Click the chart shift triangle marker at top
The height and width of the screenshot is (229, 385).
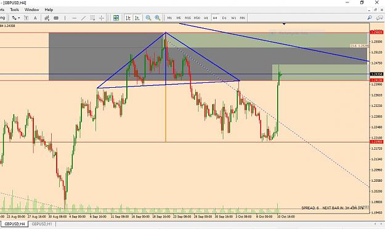click(x=284, y=24)
